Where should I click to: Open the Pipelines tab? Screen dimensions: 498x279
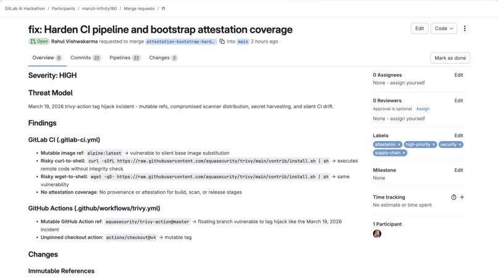tap(125, 58)
